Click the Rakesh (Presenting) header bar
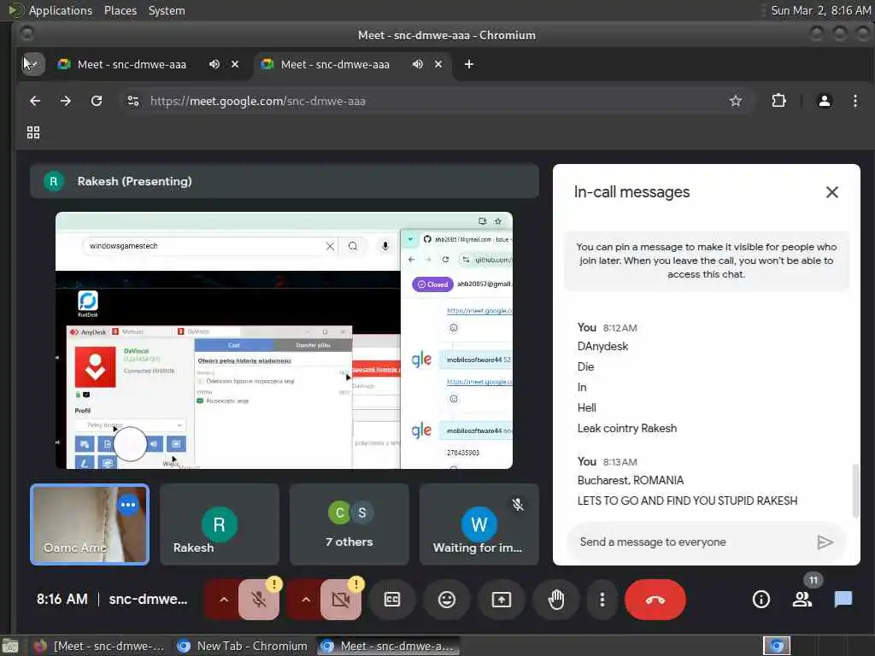The width and height of the screenshot is (875, 656). [285, 181]
